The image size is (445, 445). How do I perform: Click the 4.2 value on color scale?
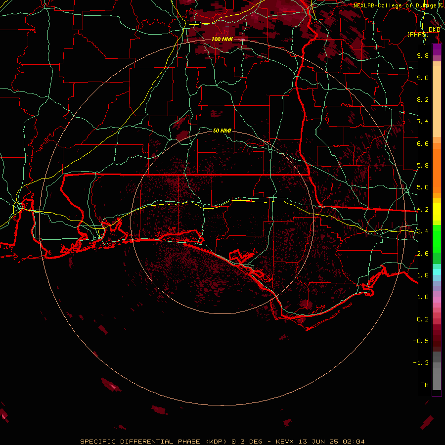(x=423, y=210)
